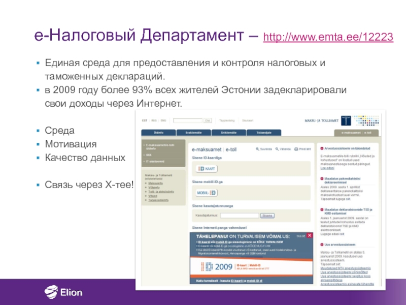Switch site language to EST
The image size is (406, 305).
click(145, 120)
